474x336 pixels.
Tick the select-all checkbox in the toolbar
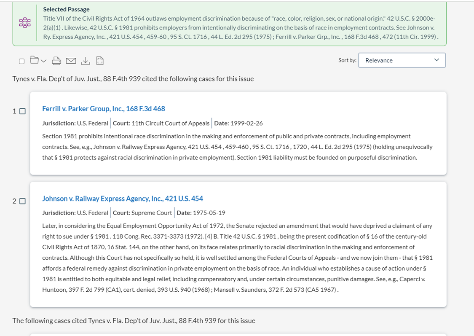tap(22, 62)
